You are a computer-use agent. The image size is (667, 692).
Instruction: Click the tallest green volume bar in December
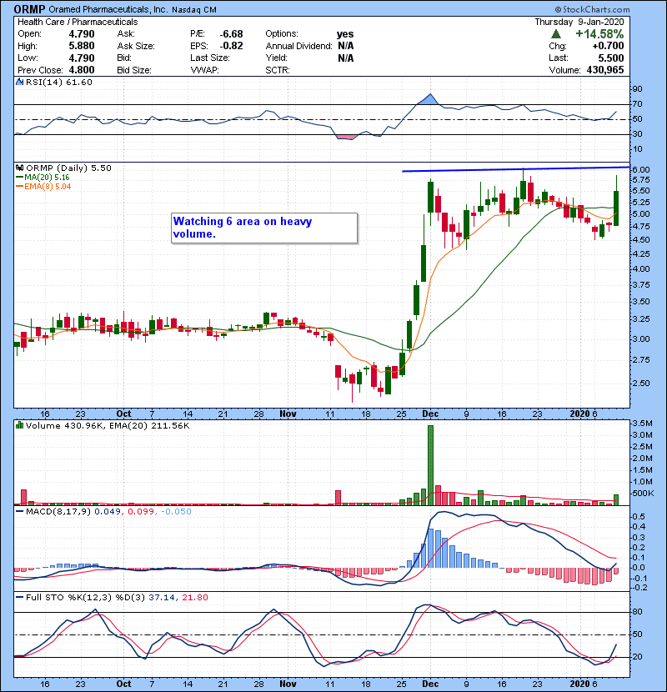click(x=430, y=465)
